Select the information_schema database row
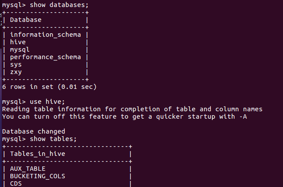Screen dimensions: 283x187 (x=45, y=35)
